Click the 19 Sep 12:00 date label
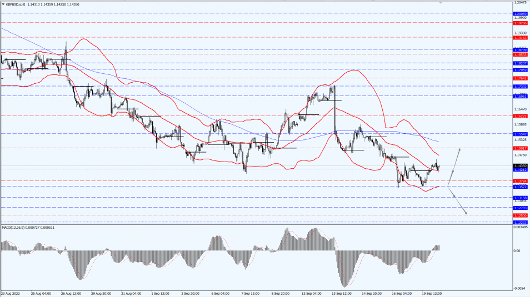The height and width of the screenshot is (297, 530). pos(432,293)
